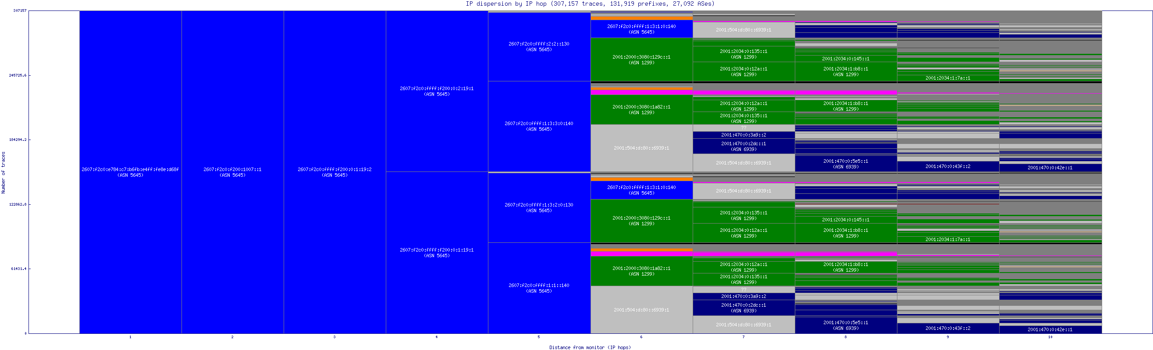The width and height of the screenshot is (1153, 350).
Task: Click the "Number of traces" y-axis label
Action: pyautogui.click(x=3, y=172)
